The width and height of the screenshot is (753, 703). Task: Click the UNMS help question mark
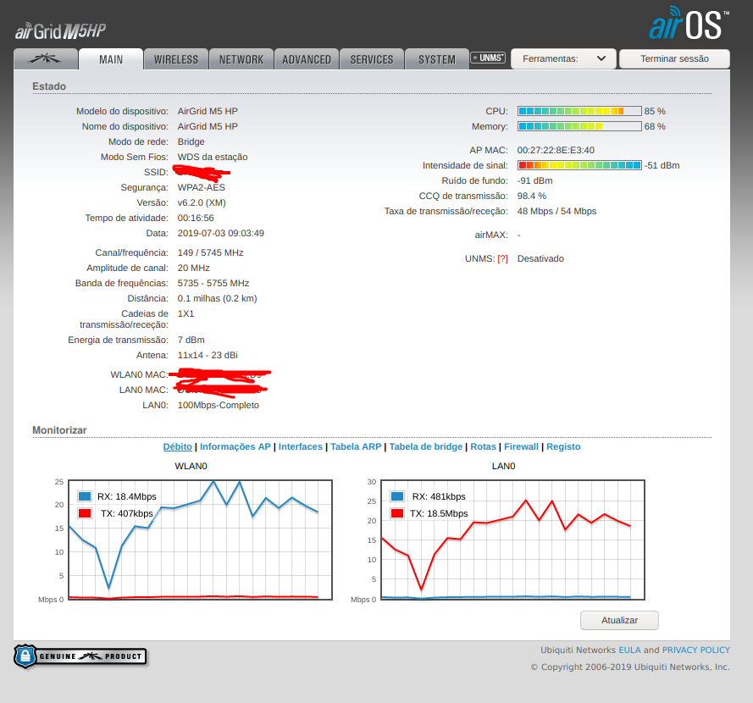point(502,259)
